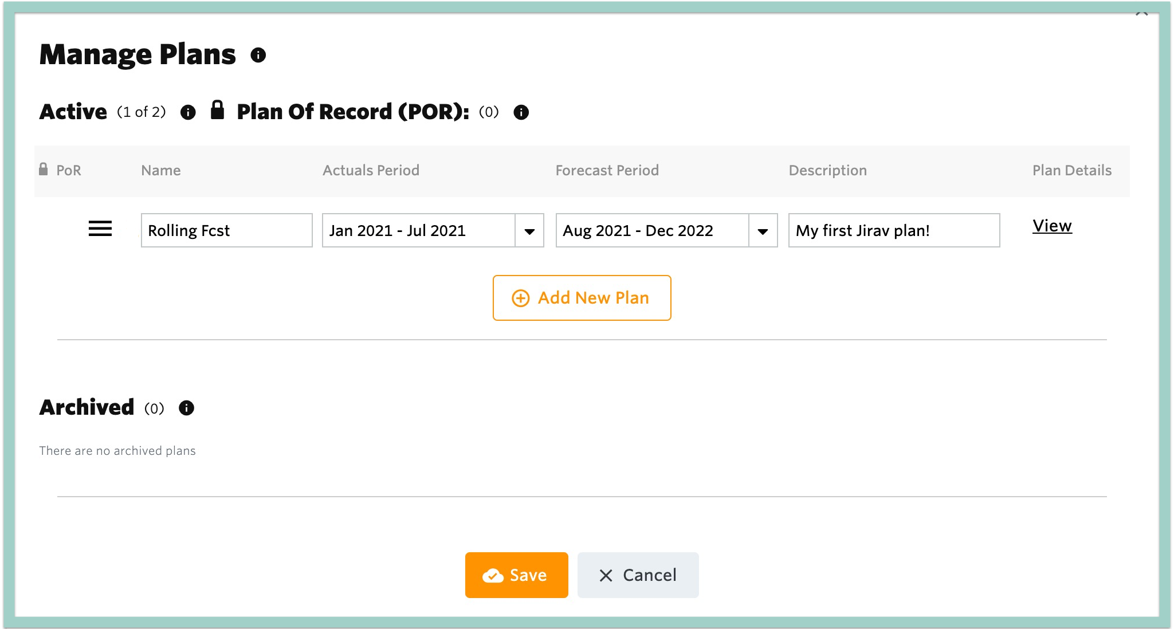Click the Plan Details column header
This screenshot has width=1174, height=629.
(1072, 170)
